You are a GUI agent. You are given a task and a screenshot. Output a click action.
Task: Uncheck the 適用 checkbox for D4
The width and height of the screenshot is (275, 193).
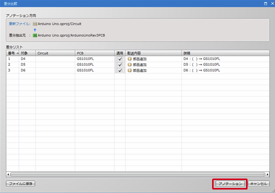pos(120,59)
